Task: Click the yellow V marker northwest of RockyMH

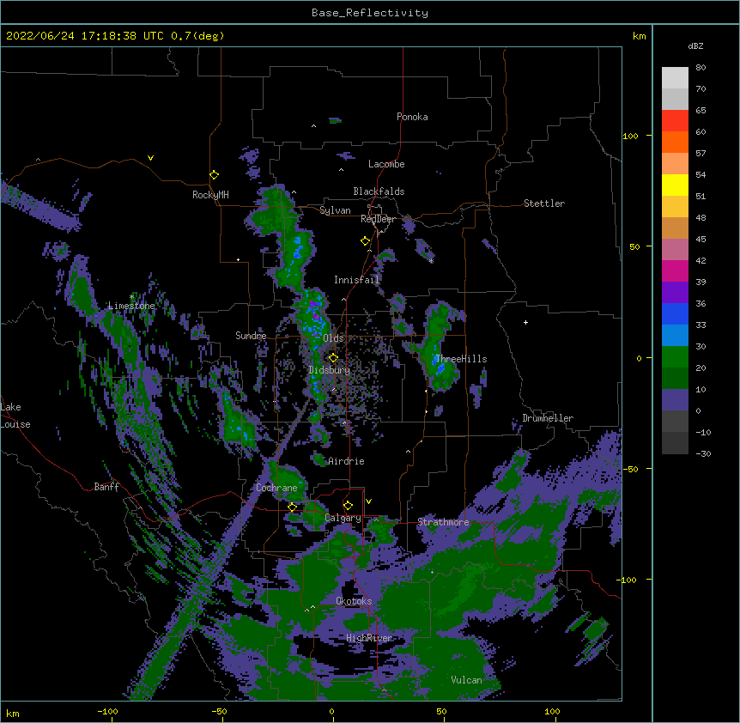Action: (x=150, y=158)
